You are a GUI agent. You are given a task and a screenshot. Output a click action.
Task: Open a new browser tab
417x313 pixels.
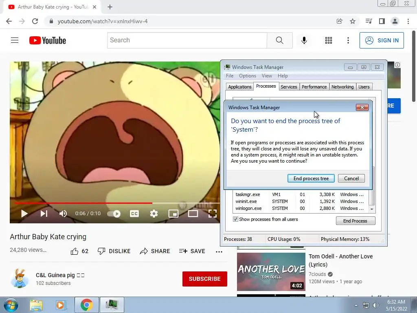click(x=110, y=7)
